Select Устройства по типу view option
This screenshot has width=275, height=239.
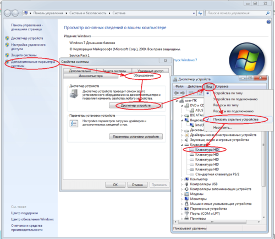point(228,93)
